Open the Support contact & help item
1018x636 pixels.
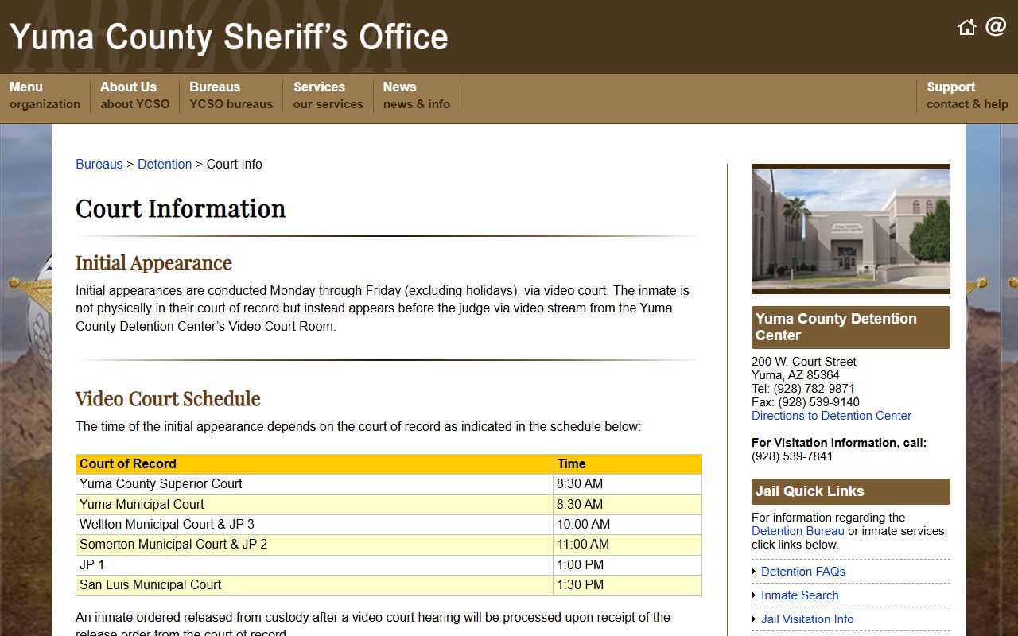pos(967,95)
